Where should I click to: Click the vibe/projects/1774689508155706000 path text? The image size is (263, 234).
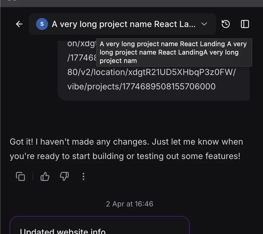(141, 87)
